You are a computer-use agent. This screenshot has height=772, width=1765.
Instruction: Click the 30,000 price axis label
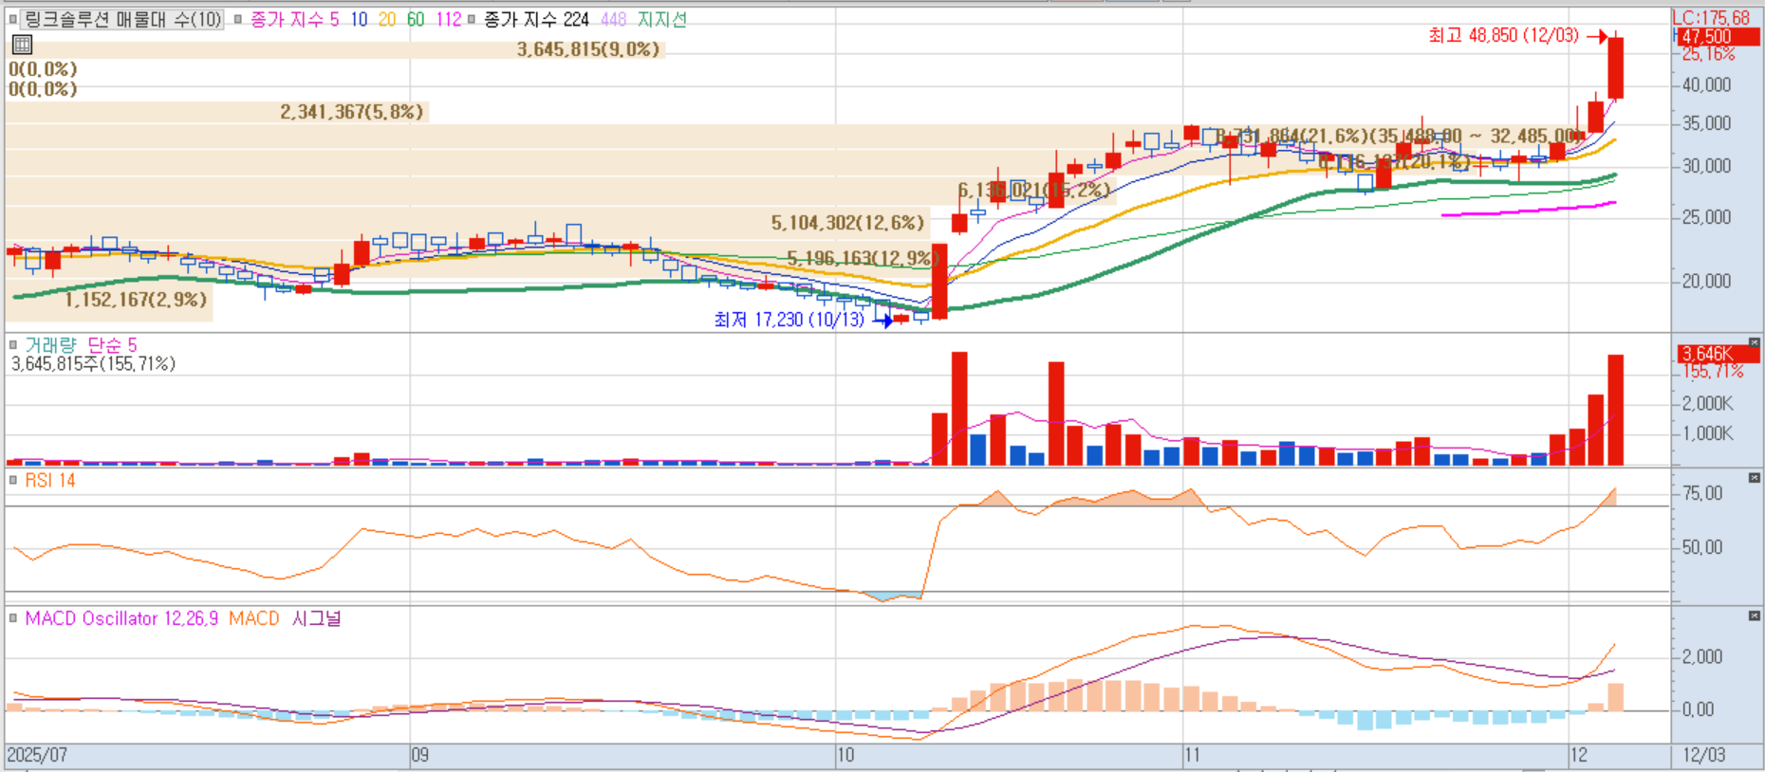pyautogui.click(x=1706, y=166)
